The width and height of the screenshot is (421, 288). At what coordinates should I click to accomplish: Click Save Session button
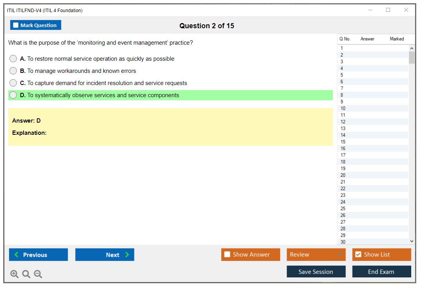pyautogui.click(x=316, y=272)
